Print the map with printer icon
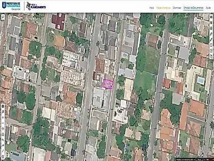The width and height of the screenshot is (214, 161). (211, 28)
